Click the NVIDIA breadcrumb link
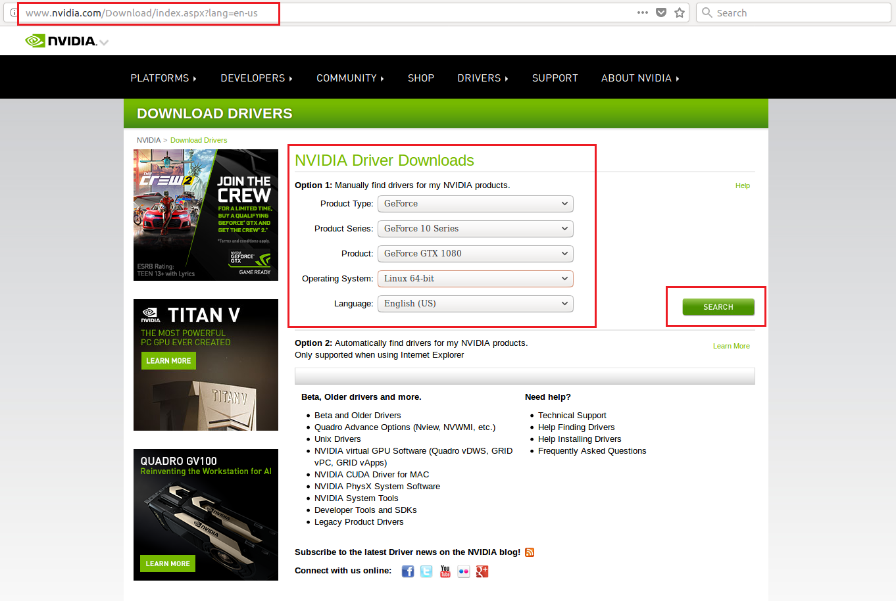 (149, 141)
